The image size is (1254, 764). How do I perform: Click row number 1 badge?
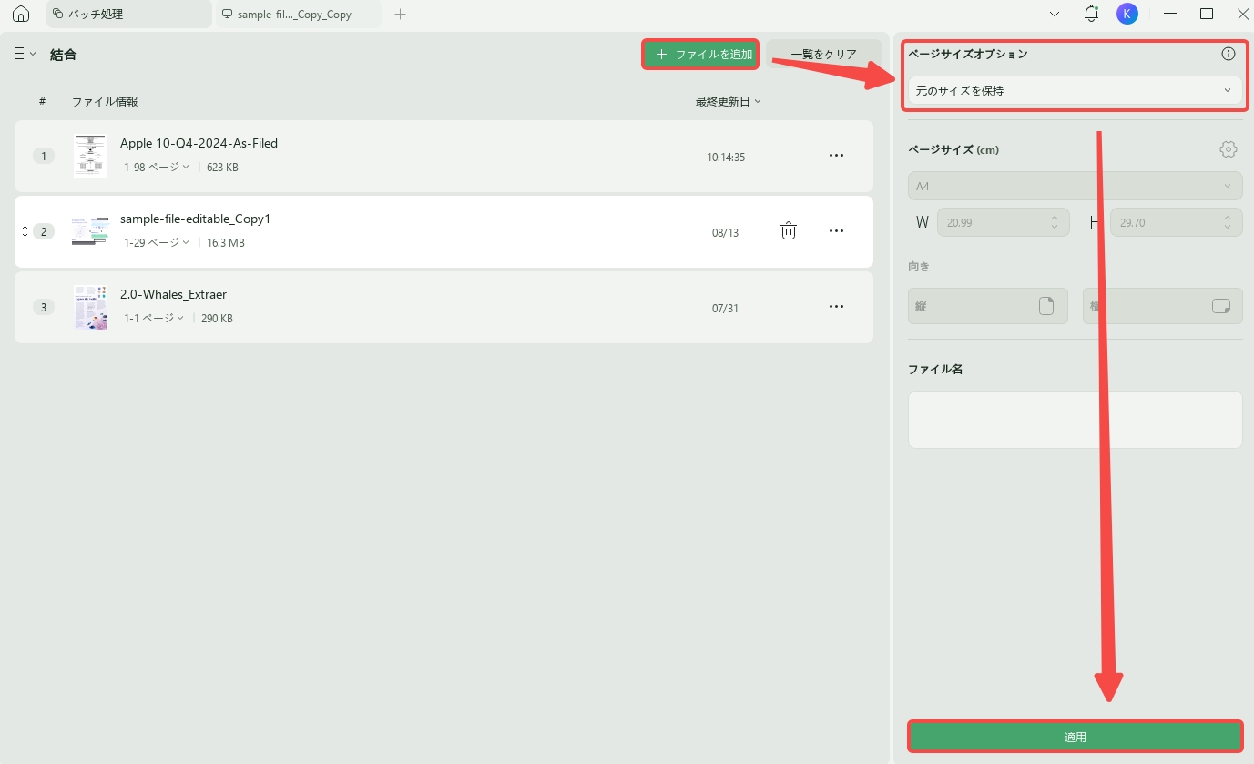43,156
